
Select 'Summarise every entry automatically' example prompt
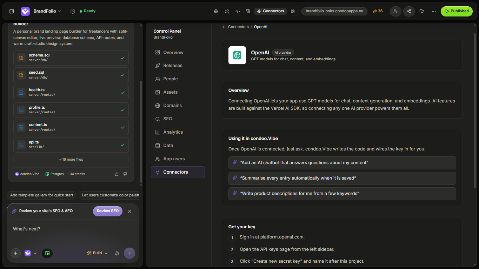tap(342, 178)
